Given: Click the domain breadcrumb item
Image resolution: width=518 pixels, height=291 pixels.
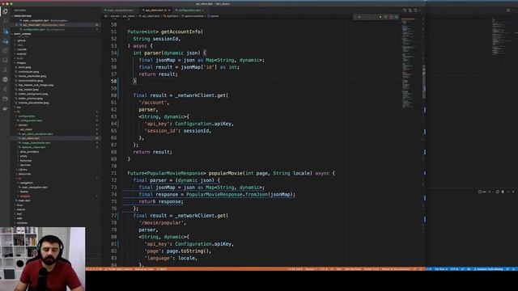Looking at the screenshot, I should click(115, 16).
